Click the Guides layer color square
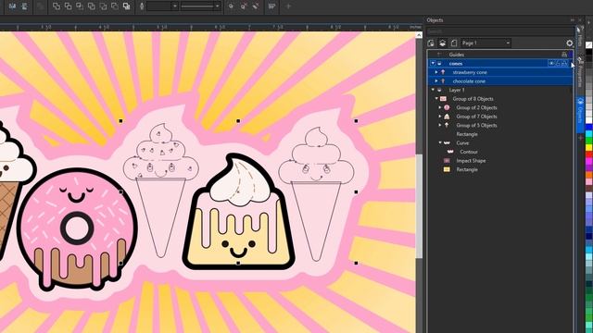The width and height of the screenshot is (593, 333). (x=571, y=55)
